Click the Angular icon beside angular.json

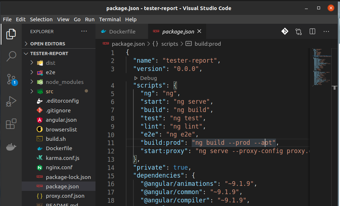click(x=39, y=120)
